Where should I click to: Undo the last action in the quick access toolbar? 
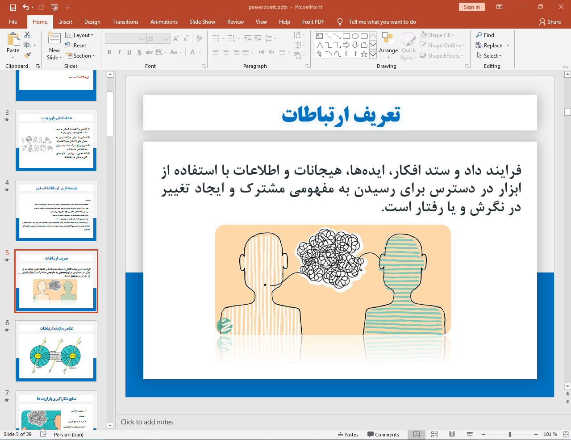(26, 7)
